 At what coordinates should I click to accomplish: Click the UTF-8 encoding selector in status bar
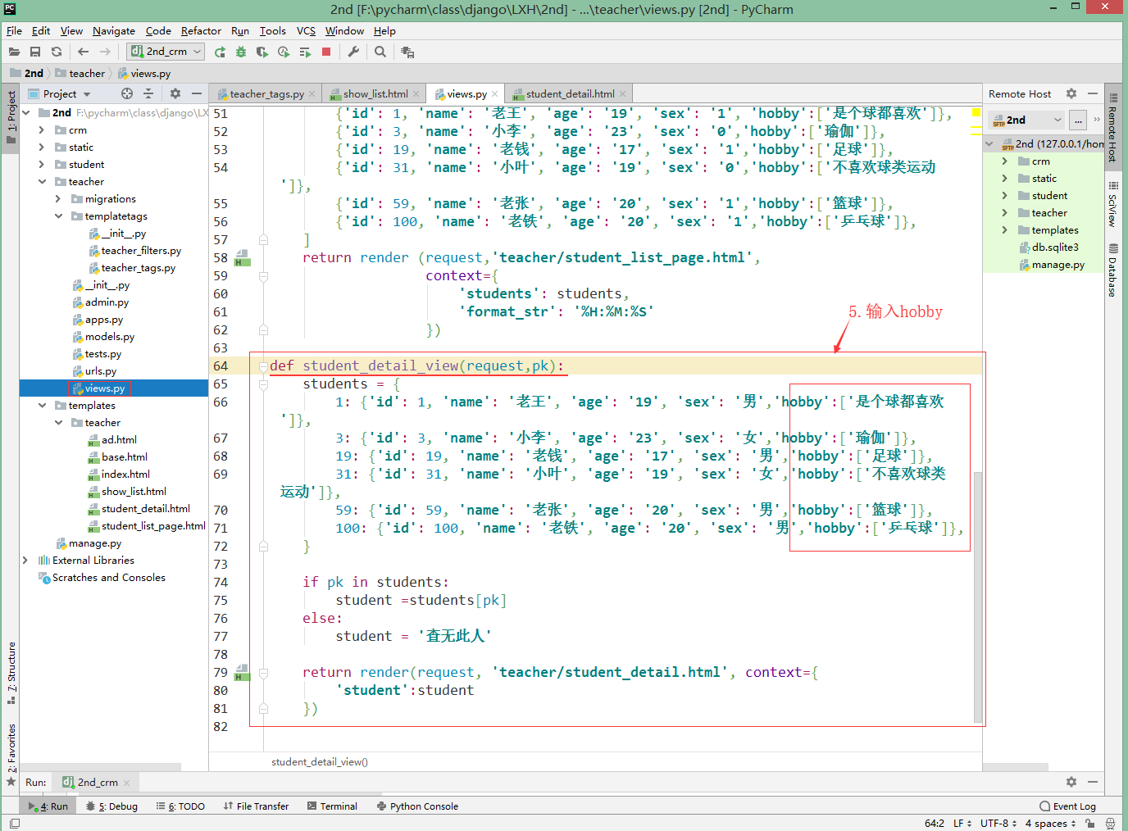click(998, 824)
